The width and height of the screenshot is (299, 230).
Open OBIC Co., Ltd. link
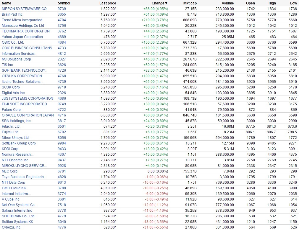pyautogui.click(x=13, y=42)
